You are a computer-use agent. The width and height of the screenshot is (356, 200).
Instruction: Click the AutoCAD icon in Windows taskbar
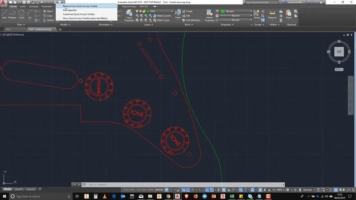pos(177,196)
